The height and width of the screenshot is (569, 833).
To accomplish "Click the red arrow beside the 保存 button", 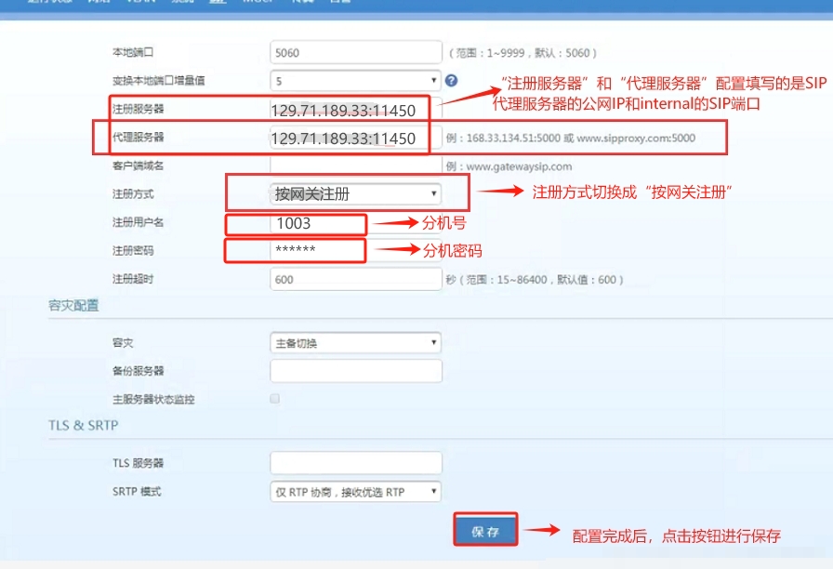I will point(544,532).
